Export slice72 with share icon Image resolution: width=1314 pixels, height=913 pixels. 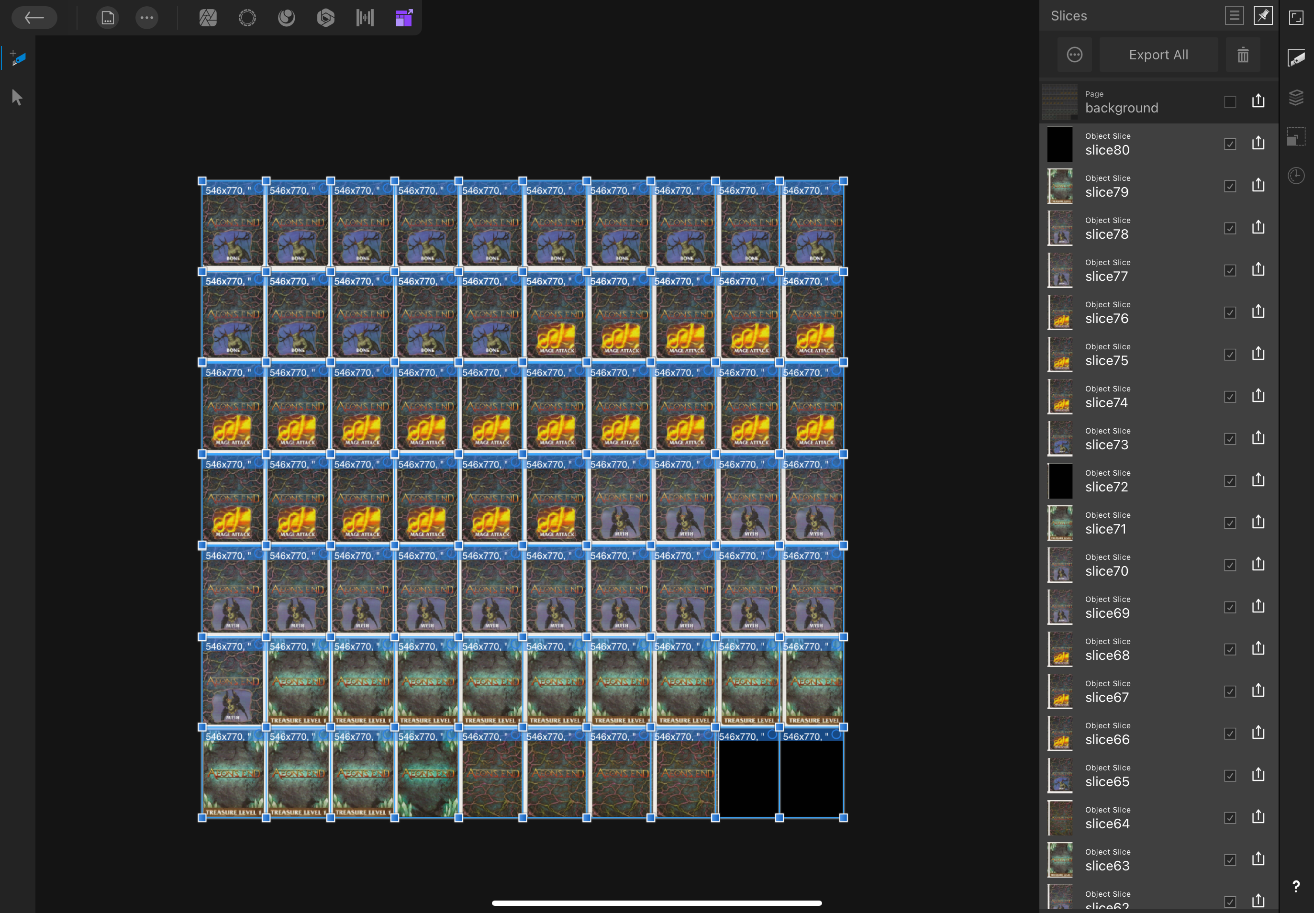pos(1258,480)
